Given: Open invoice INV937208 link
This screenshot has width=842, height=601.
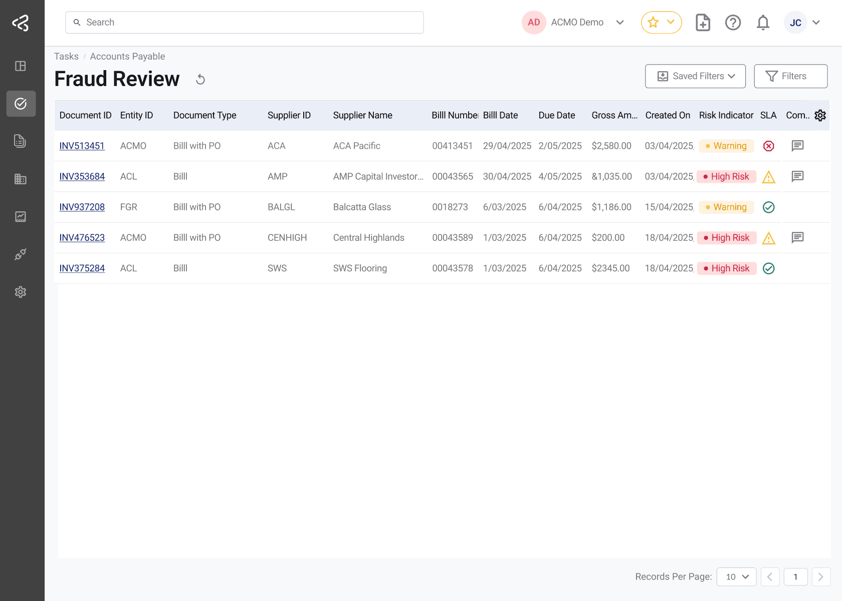Looking at the screenshot, I should coord(82,207).
